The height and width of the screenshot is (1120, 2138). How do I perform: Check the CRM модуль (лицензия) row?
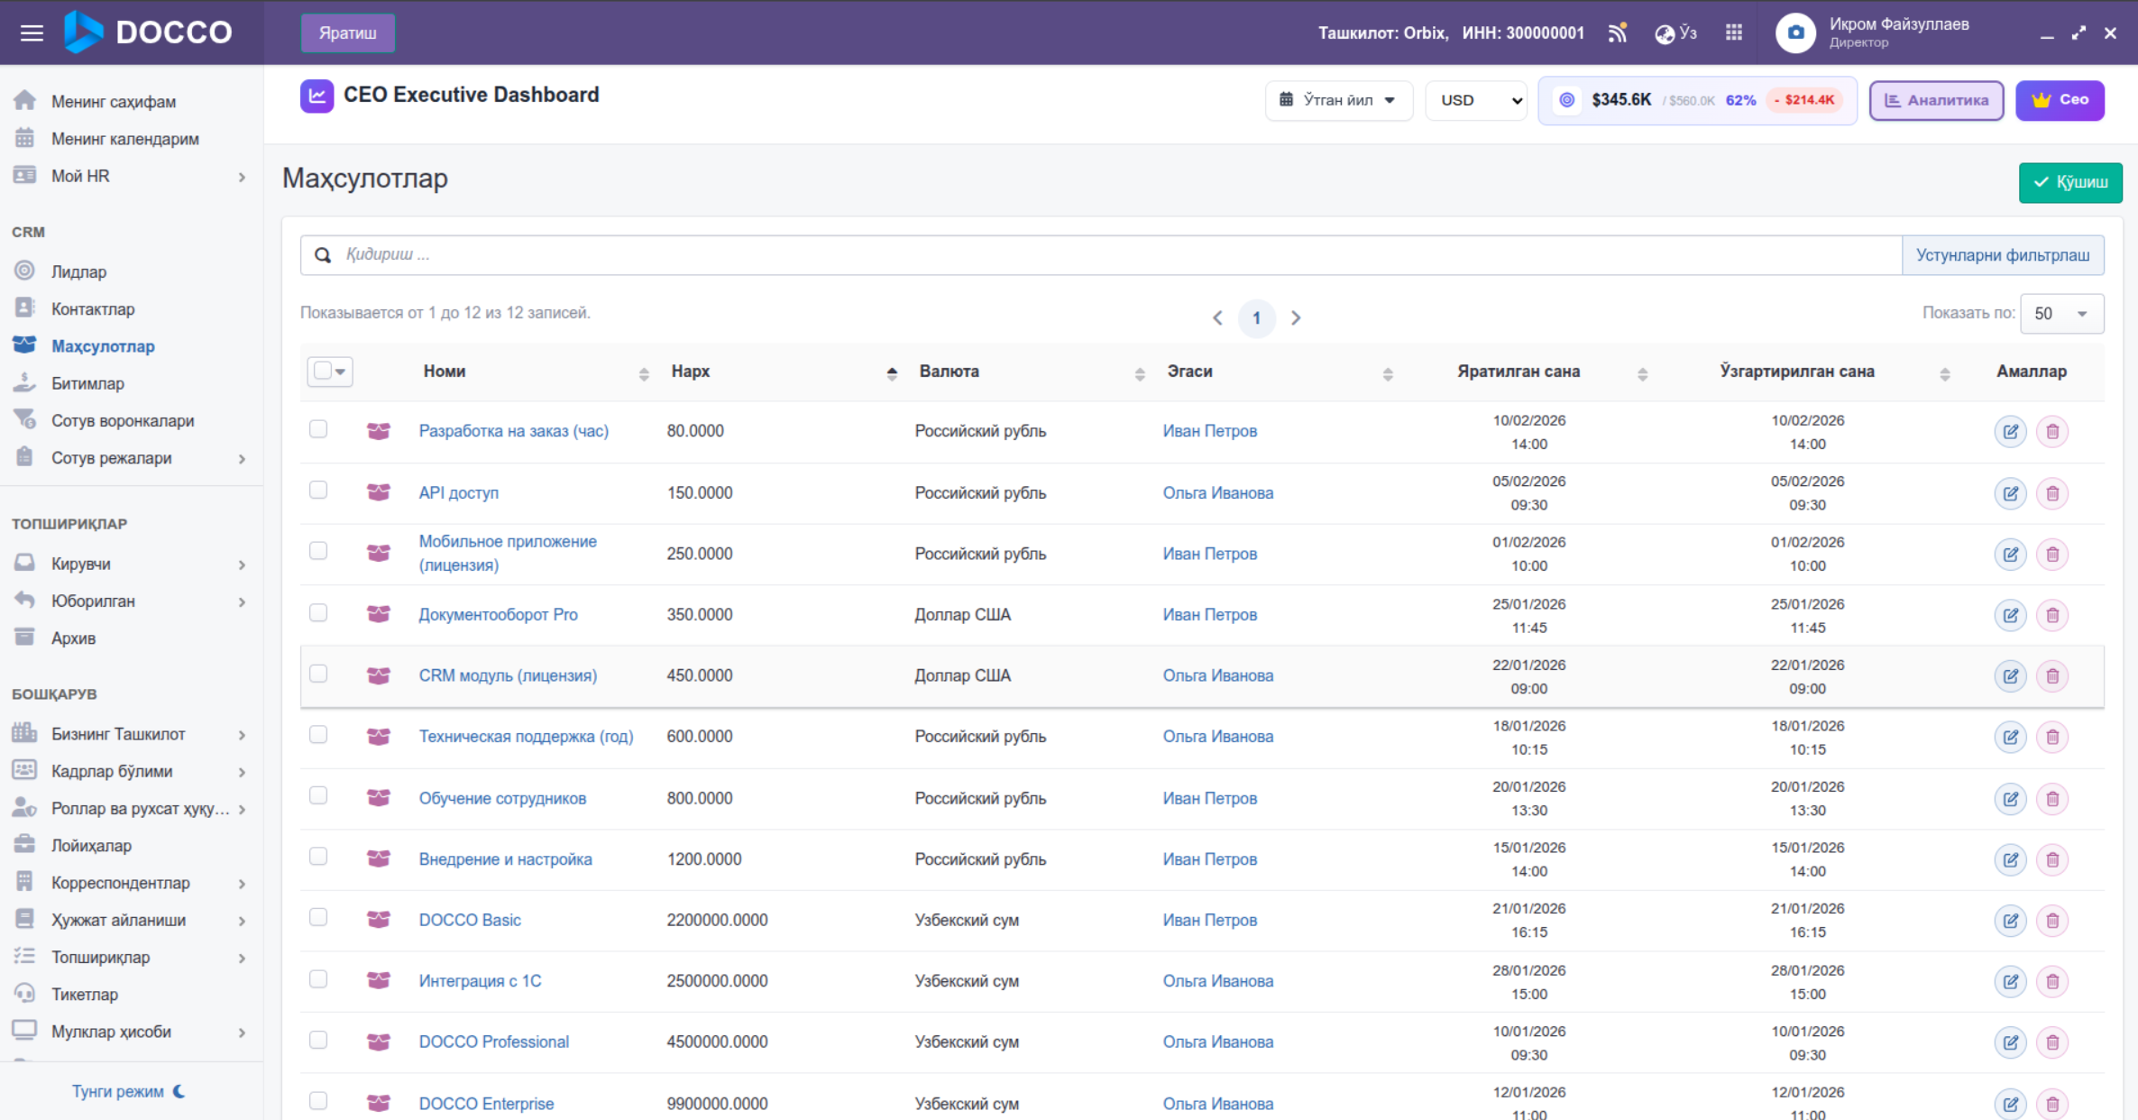(x=318, y=674)
